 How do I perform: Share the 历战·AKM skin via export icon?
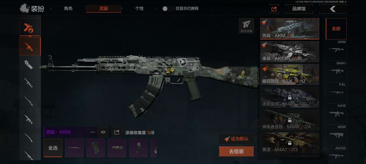(x=117, y=132)
